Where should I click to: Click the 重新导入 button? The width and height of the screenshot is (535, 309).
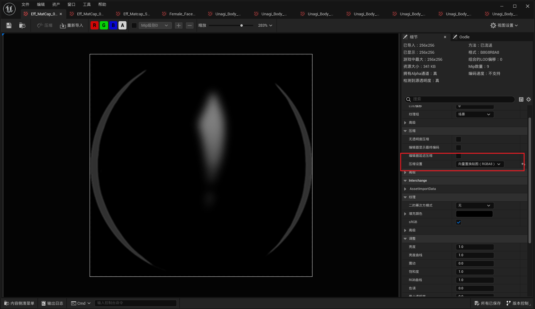72,25
